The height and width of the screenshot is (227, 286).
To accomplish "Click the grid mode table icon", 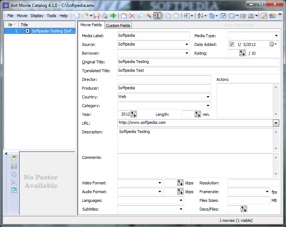I will coord(232,16).
